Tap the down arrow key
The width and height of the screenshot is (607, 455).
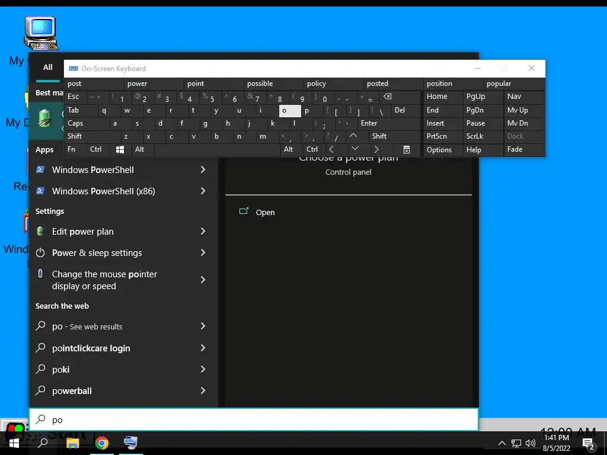coord(354,149)
